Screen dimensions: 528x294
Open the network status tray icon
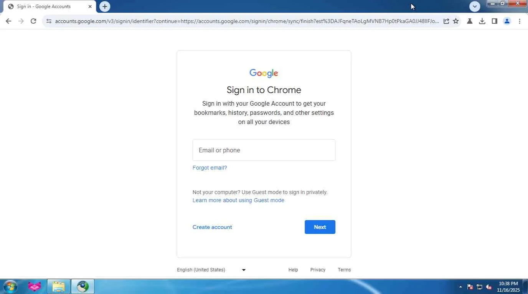click(x=479, y=287)
